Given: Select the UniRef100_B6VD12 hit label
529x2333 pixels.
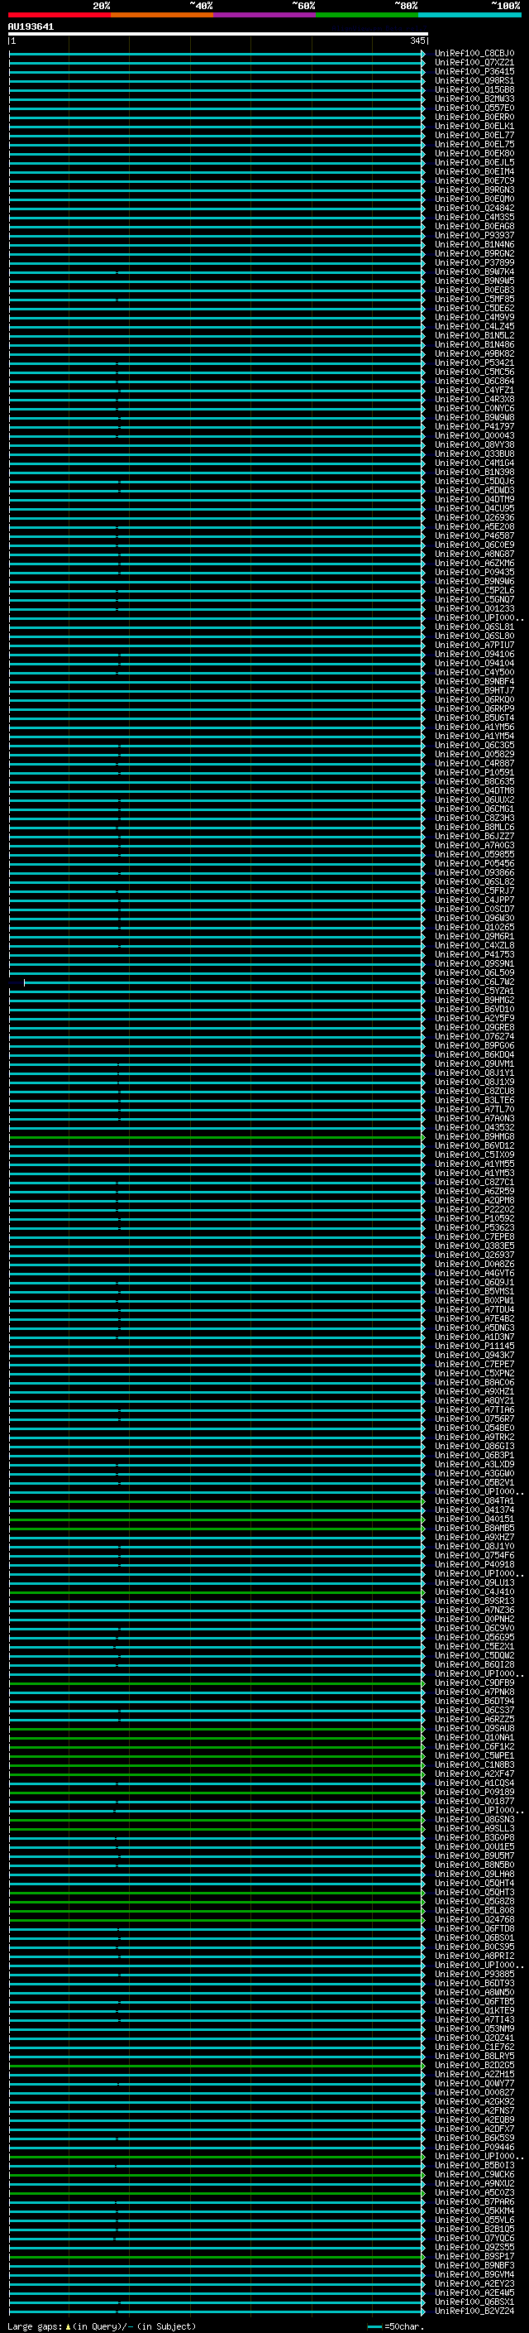Looking at the screenshot, I should (474, 1145).
